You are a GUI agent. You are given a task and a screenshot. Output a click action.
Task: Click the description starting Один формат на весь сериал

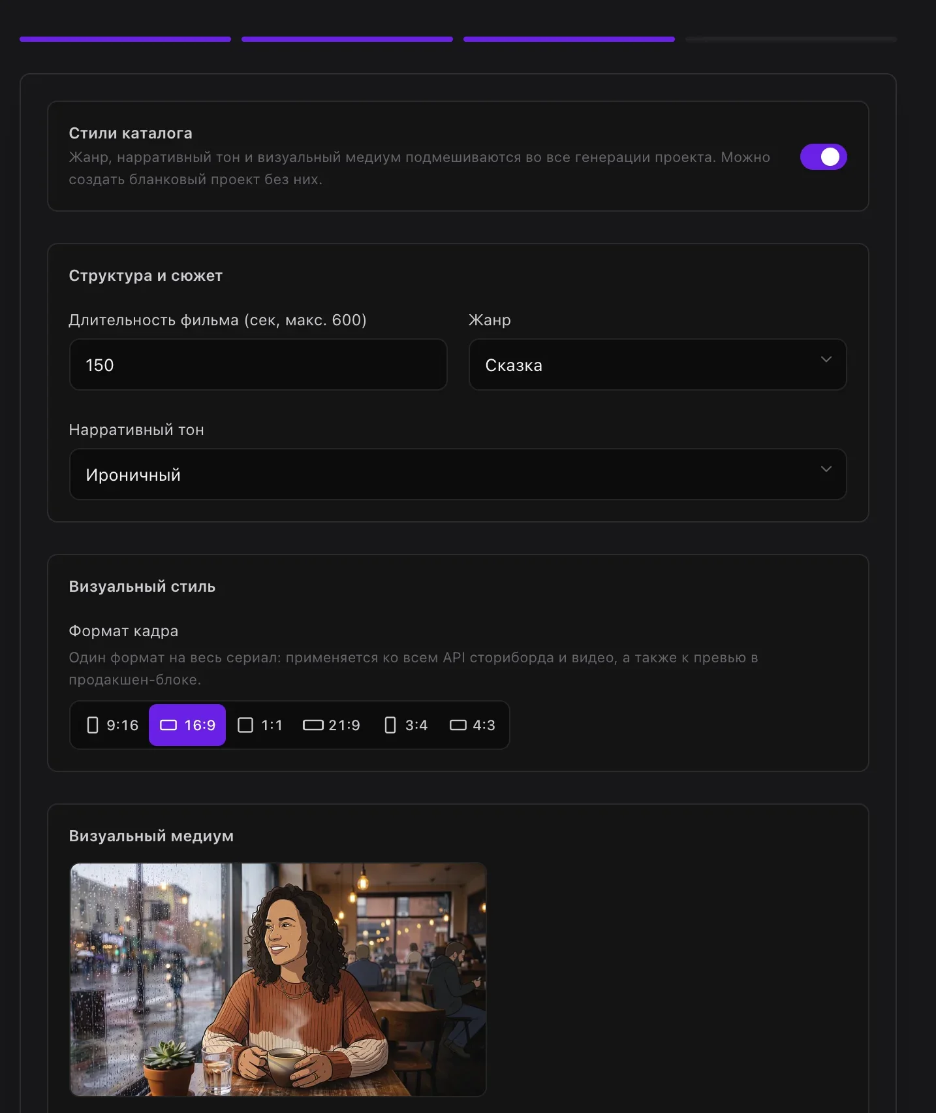pyautogui.click(x=414, y=669)
